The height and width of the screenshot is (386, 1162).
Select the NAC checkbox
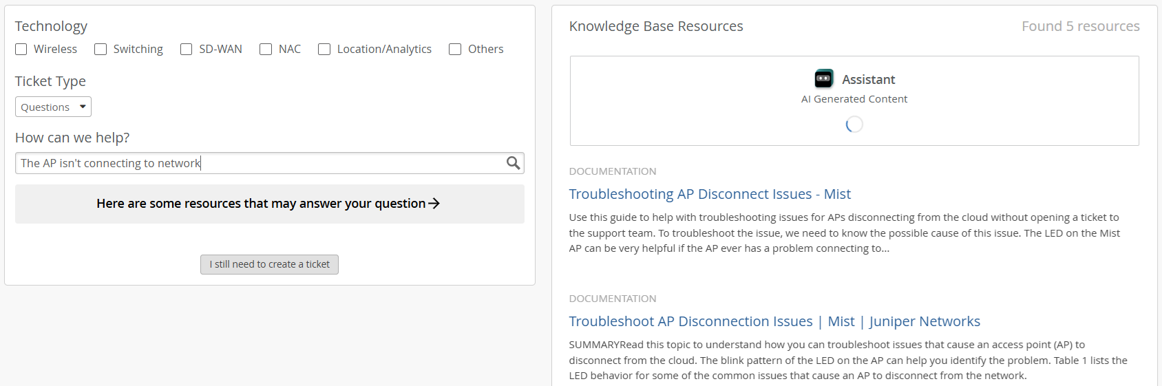tap(266, 50)
